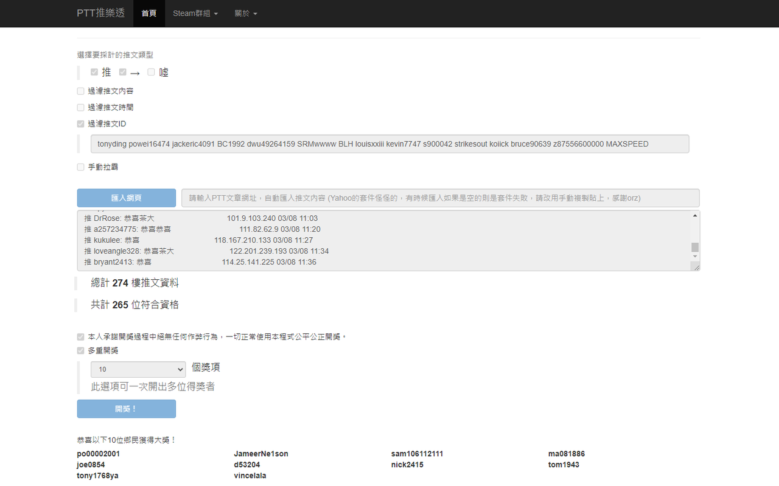Click winner name JameerNe1son
This screenshot has height=486, width=779.
[x=261, y=454]
